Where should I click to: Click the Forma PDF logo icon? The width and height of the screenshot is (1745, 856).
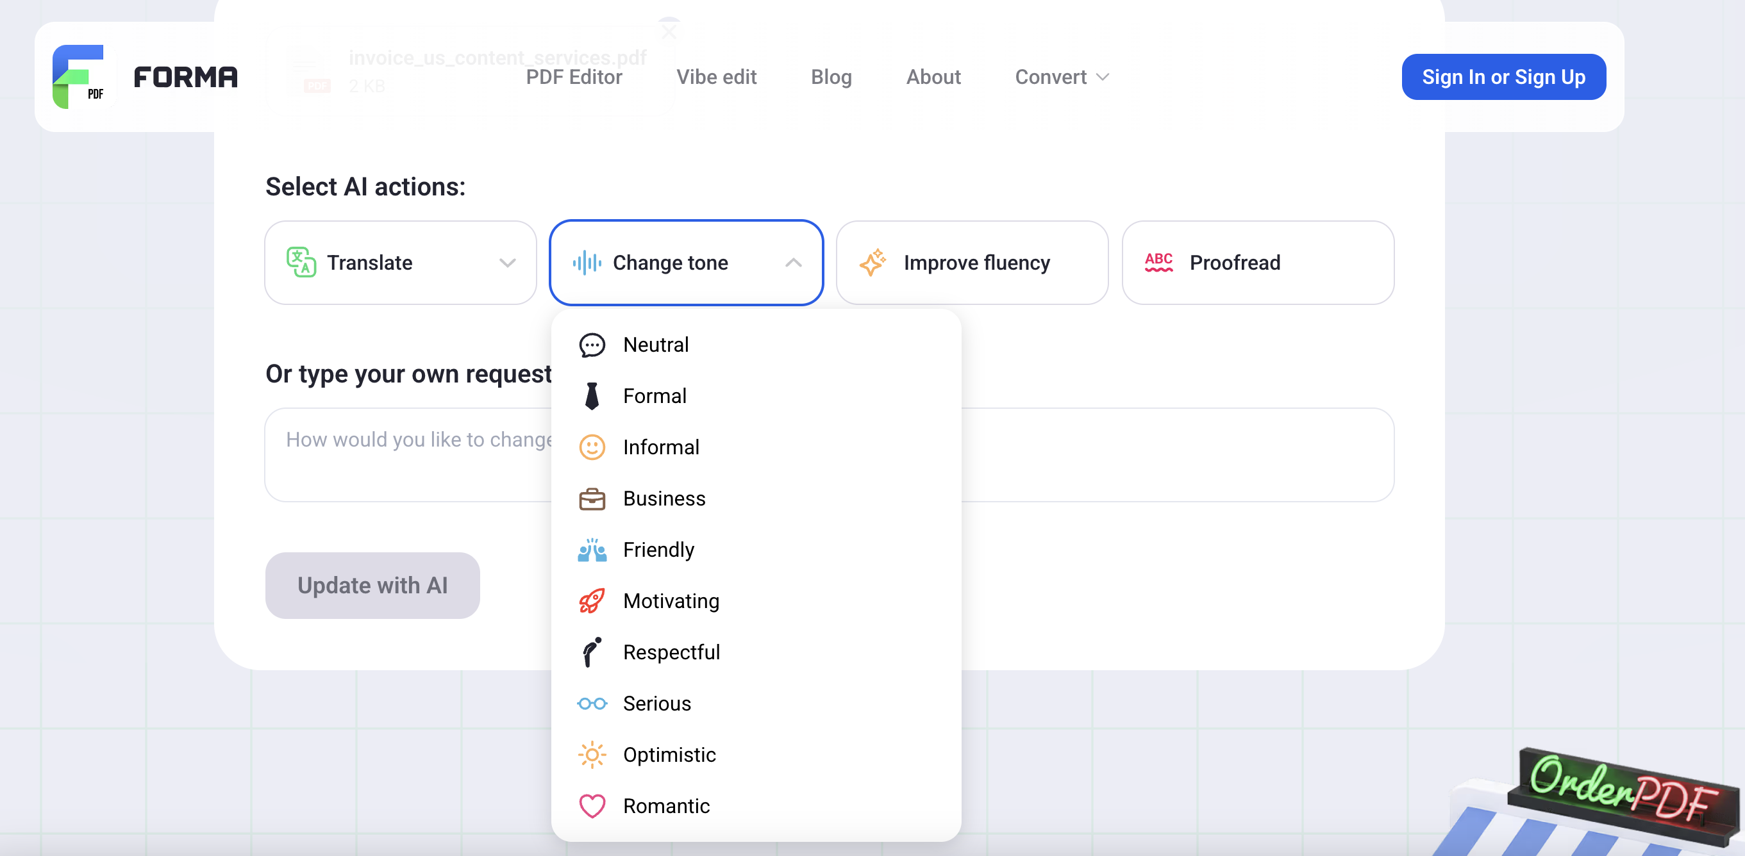[x=79, y=76]
